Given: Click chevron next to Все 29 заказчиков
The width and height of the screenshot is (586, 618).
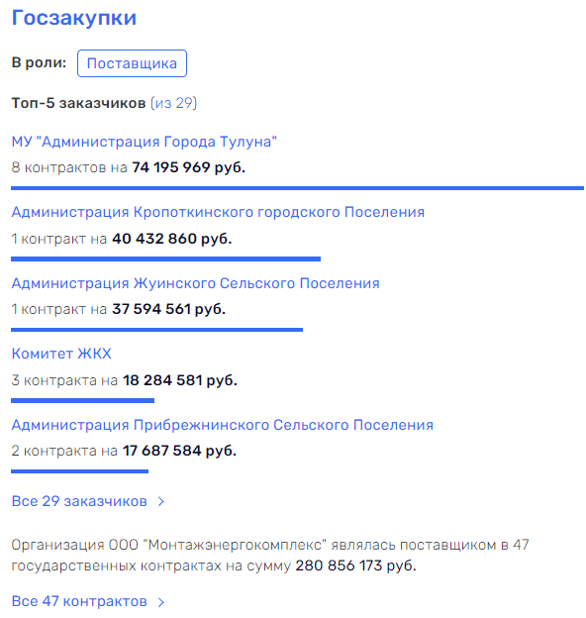Looking at the screenshot, I should [161, 502].
